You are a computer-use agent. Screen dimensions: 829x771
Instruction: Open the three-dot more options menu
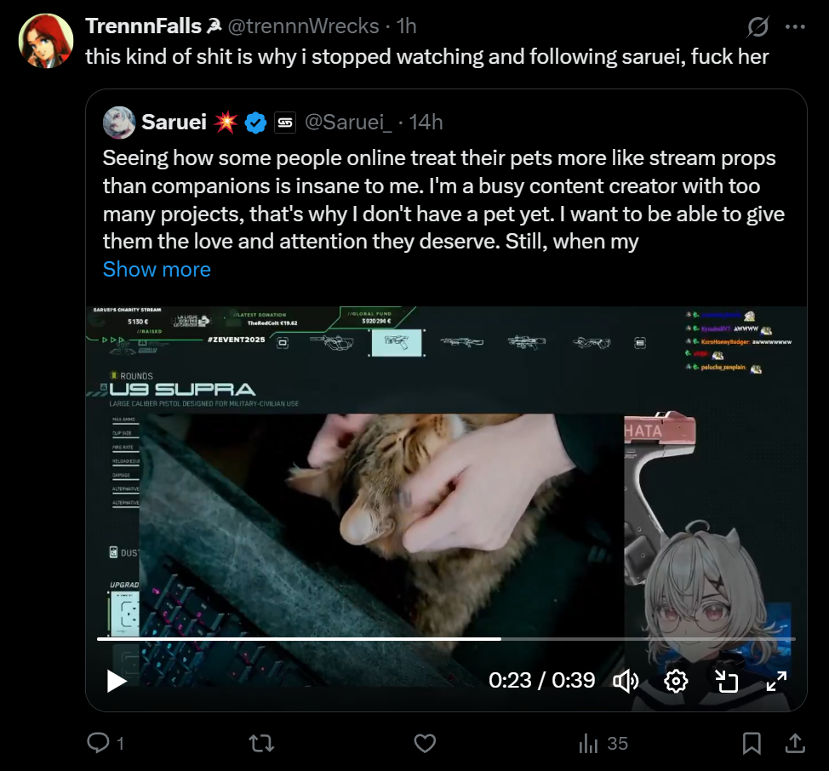click(x=795, y=26)
